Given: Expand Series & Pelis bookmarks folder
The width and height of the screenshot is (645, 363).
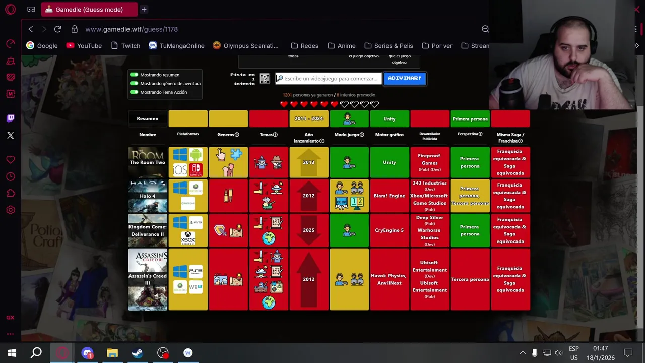Looking at the screenshot, I should point(389,46).
